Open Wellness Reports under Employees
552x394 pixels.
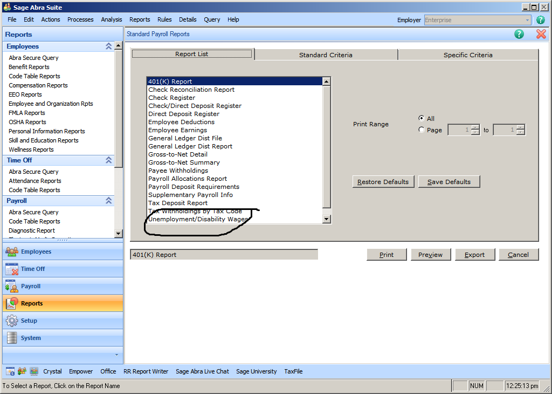[x=31, y=150]
